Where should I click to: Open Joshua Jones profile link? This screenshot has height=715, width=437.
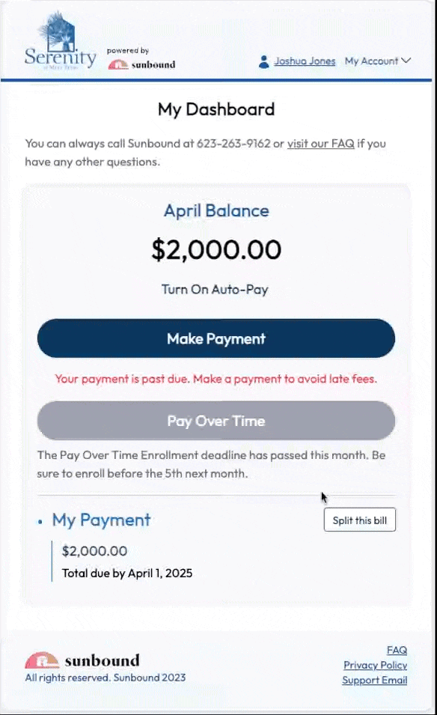point(305,61)
